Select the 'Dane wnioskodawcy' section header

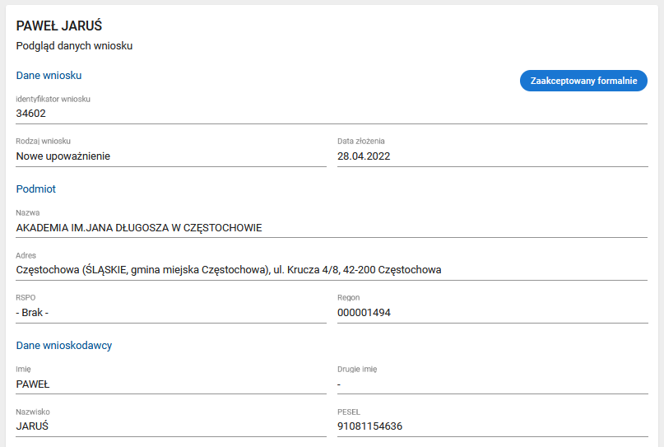(64, 346)
